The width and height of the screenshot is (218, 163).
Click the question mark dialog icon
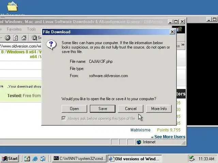coord(51,45)
